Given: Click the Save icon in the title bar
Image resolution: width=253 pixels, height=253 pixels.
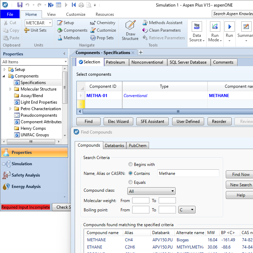Looking at the screenshot, I should pos(20,5).
